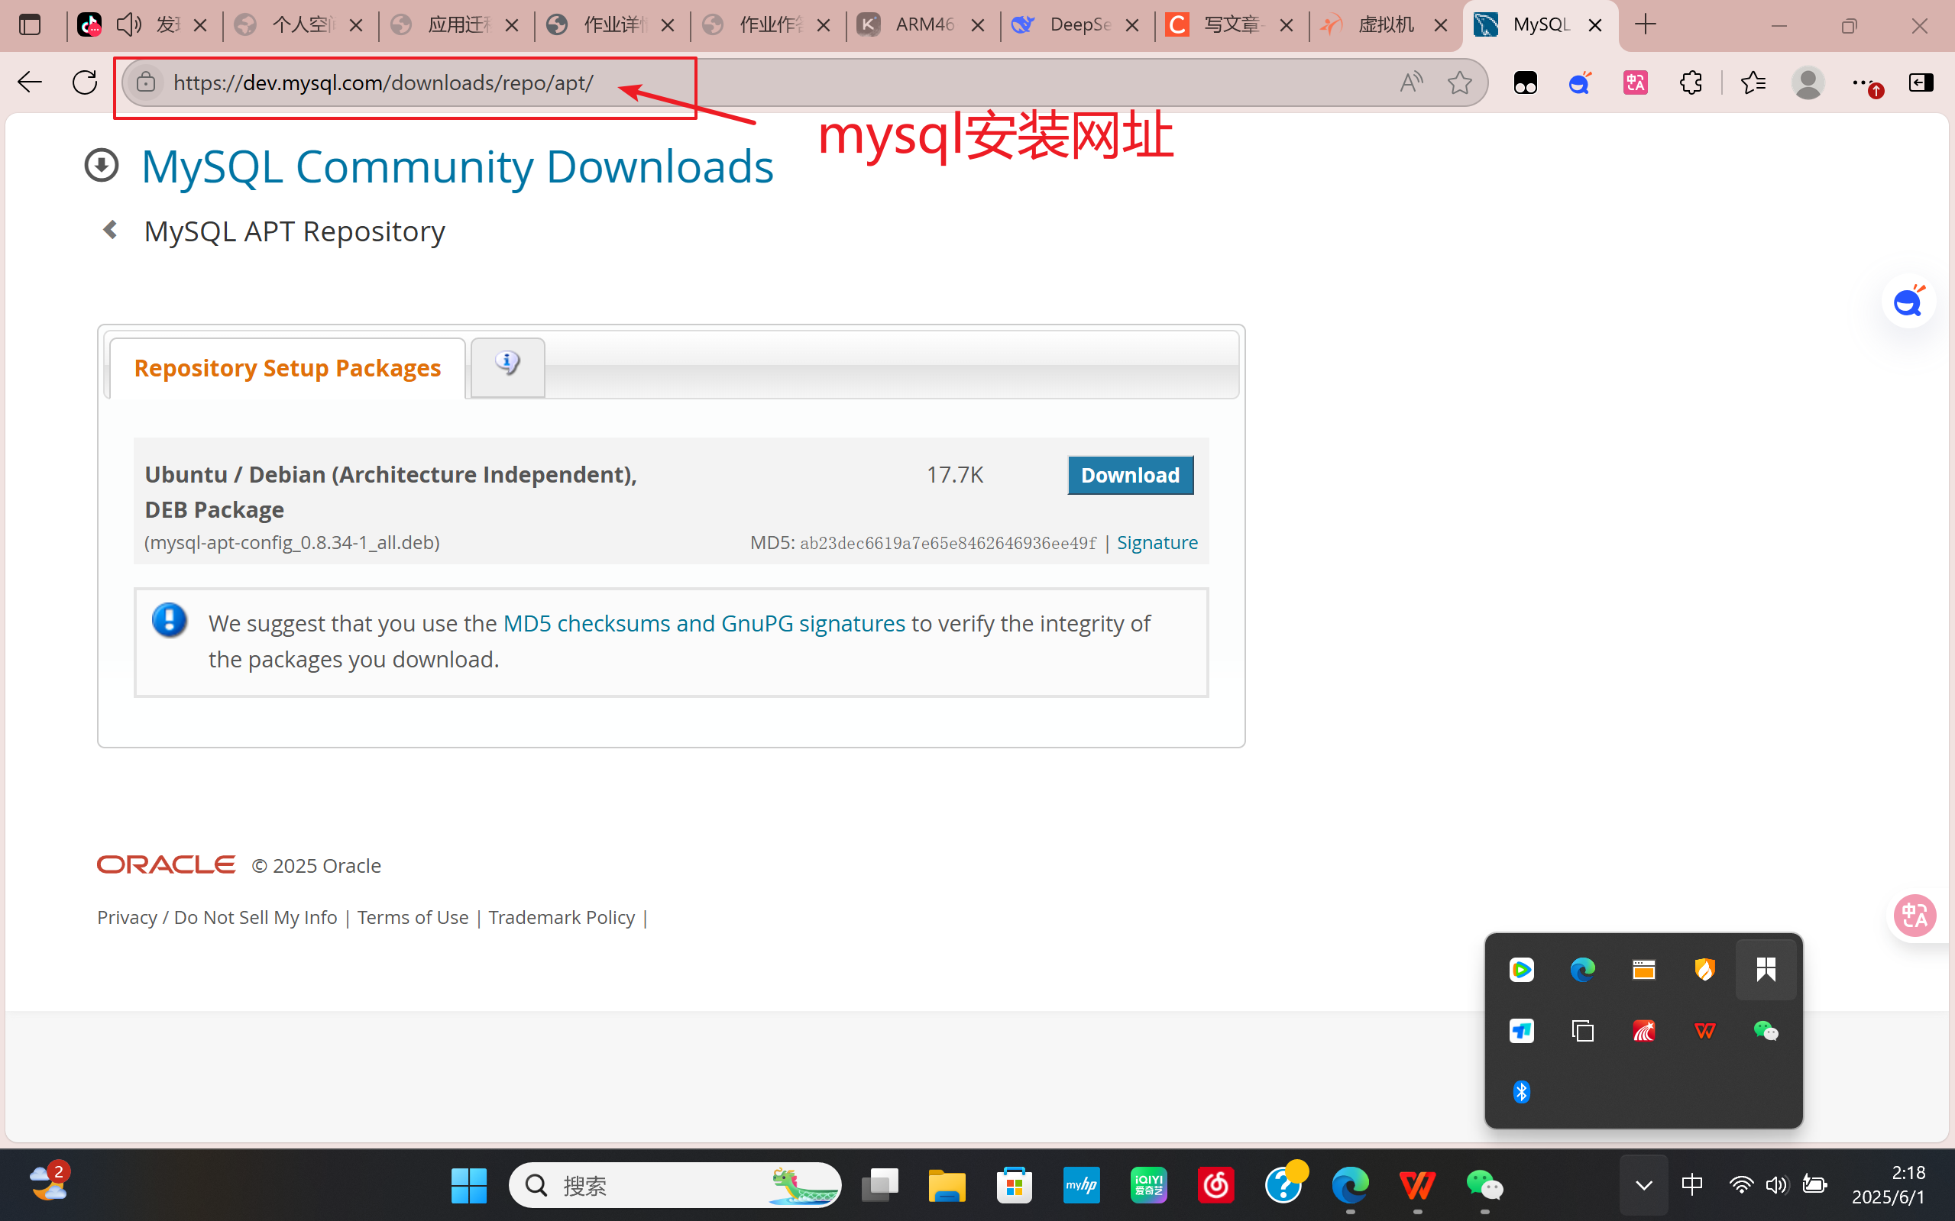Open WPS Office from the taskbar
The width and height of the screenshot is (1955, 1221).
coord(1417,1185)
